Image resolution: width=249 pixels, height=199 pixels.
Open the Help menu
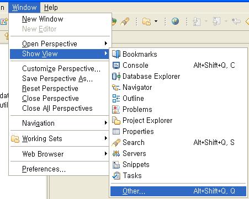coord(51,8)
